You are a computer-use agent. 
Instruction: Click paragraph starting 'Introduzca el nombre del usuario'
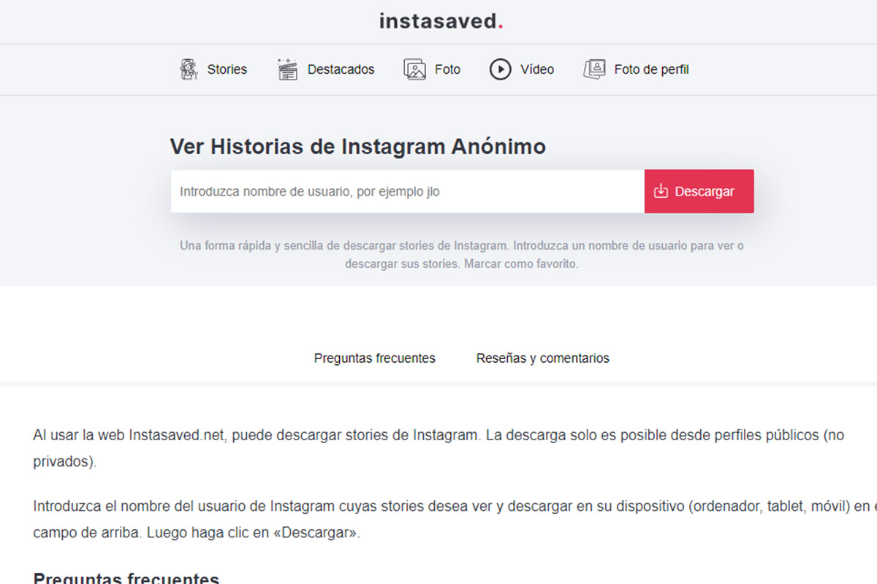tap(455, 519)
